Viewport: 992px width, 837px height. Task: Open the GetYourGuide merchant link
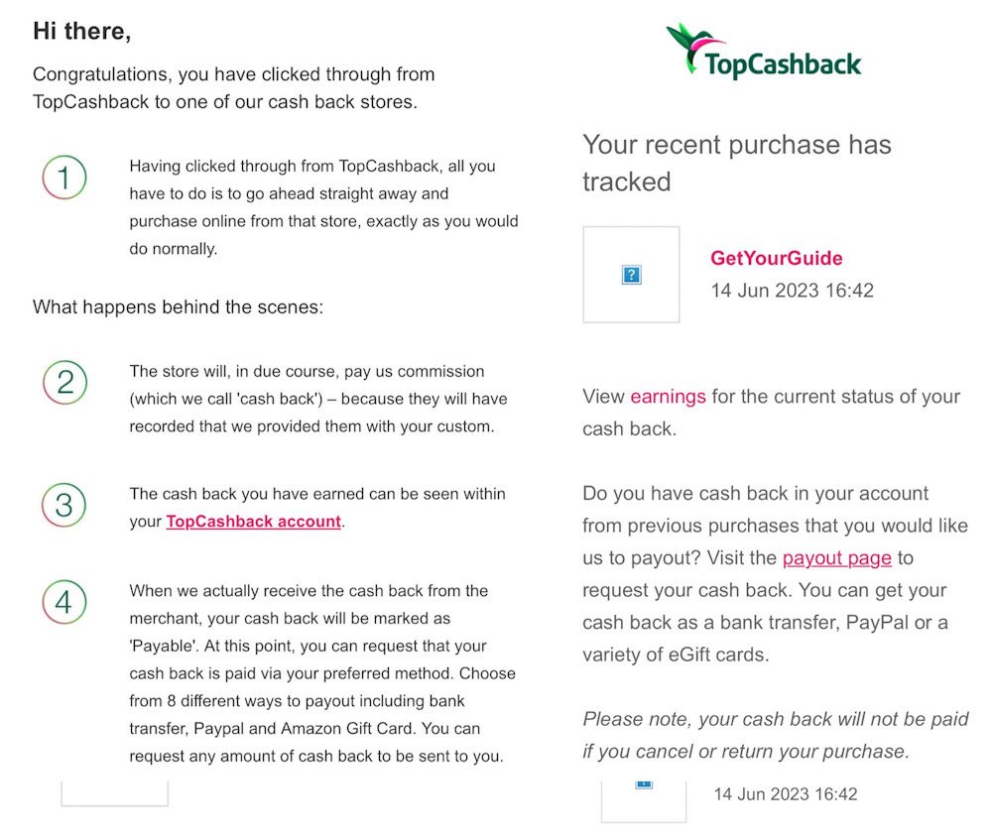[776, 258]
